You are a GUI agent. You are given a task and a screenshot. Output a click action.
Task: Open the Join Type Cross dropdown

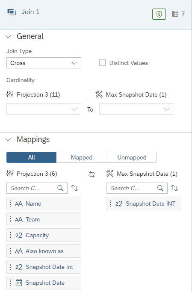point(44,63)
